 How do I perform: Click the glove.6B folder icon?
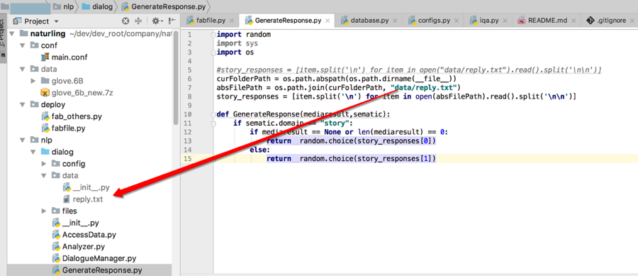coord(45,81)
